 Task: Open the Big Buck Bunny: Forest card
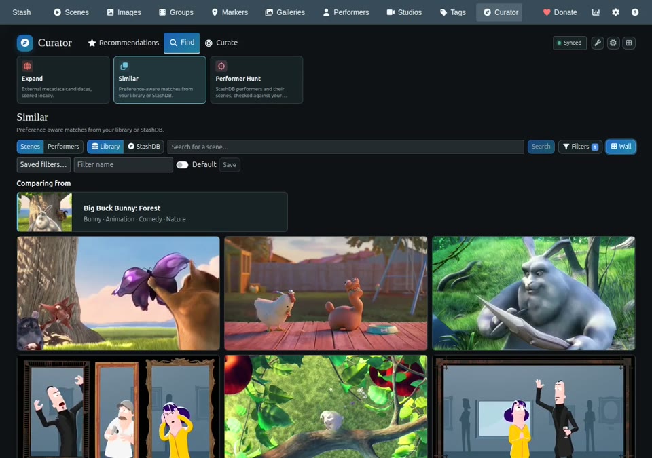click(152, 212)
